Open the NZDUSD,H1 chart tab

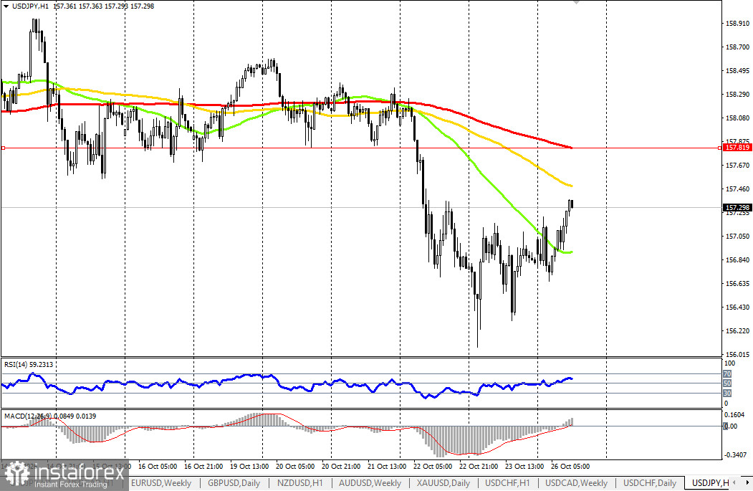tap(299, 483)
